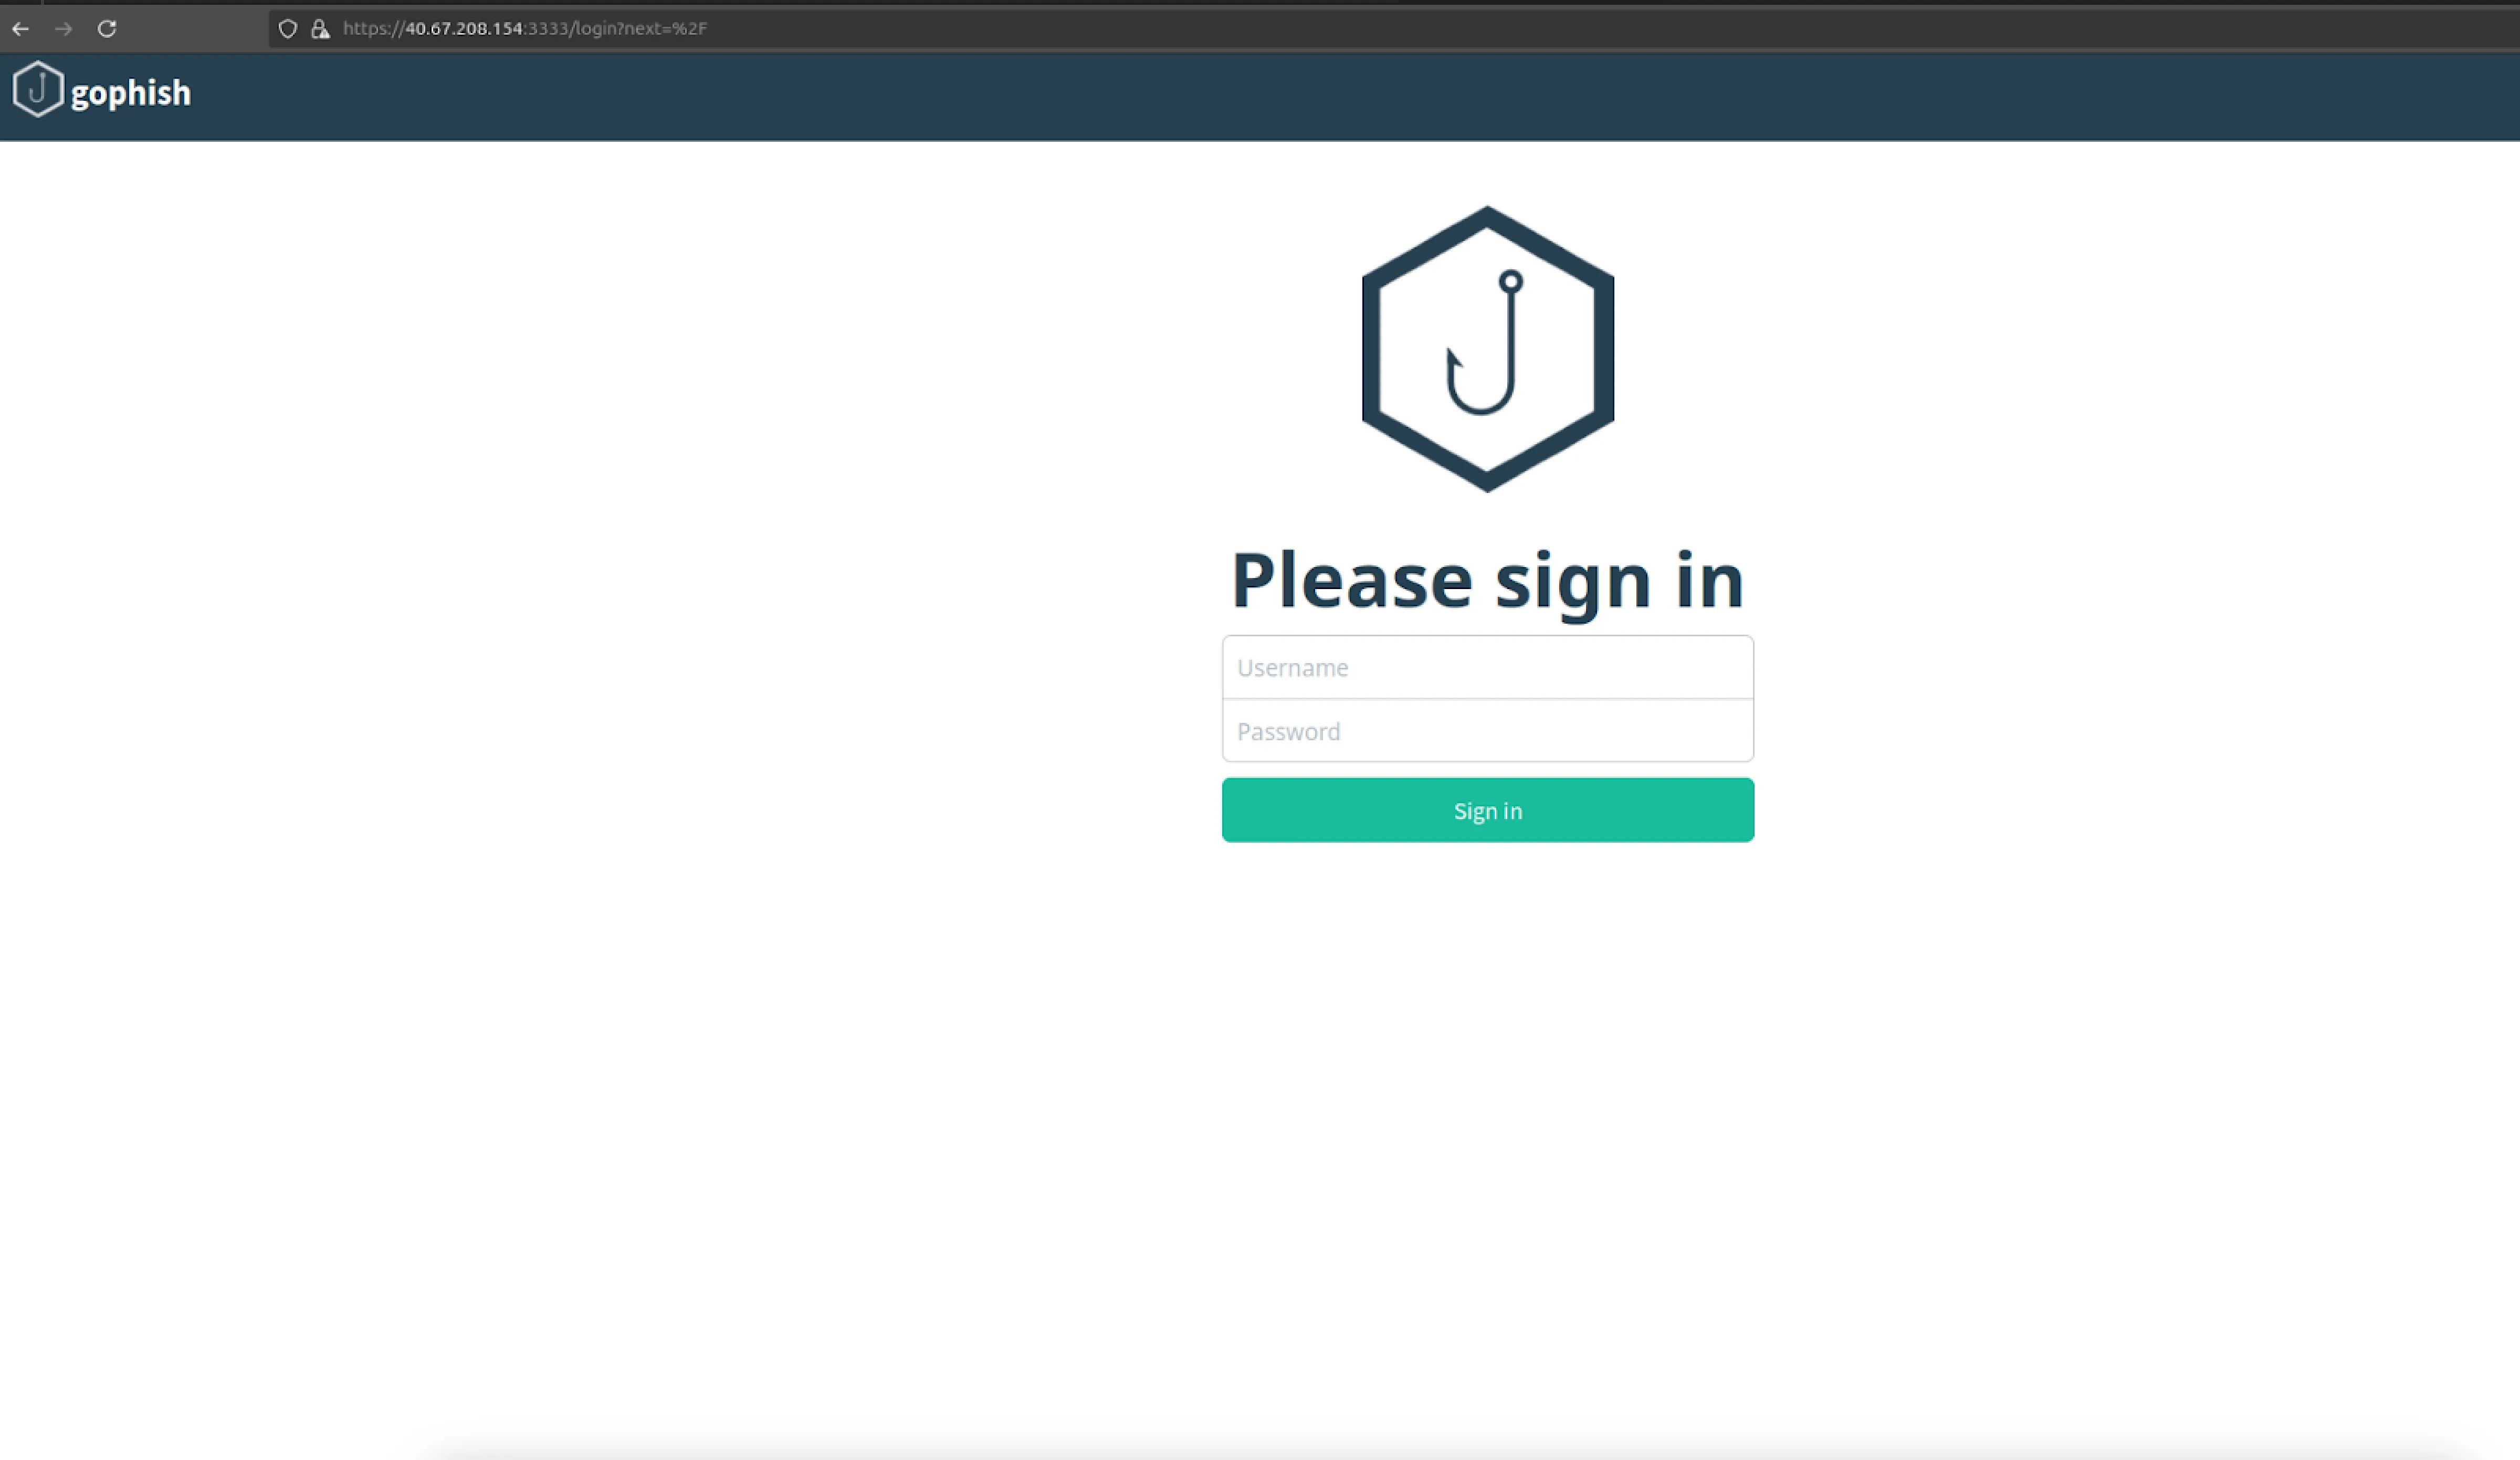
Task: Select the login URL text in address bar
Action: [x=525, y=29]
